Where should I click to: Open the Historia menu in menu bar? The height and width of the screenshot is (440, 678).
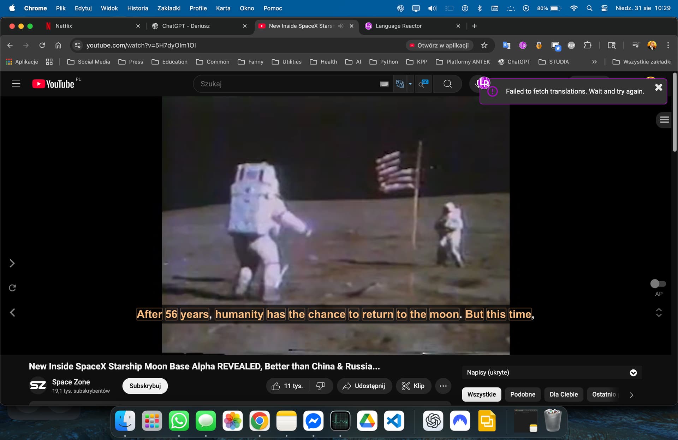138,8
